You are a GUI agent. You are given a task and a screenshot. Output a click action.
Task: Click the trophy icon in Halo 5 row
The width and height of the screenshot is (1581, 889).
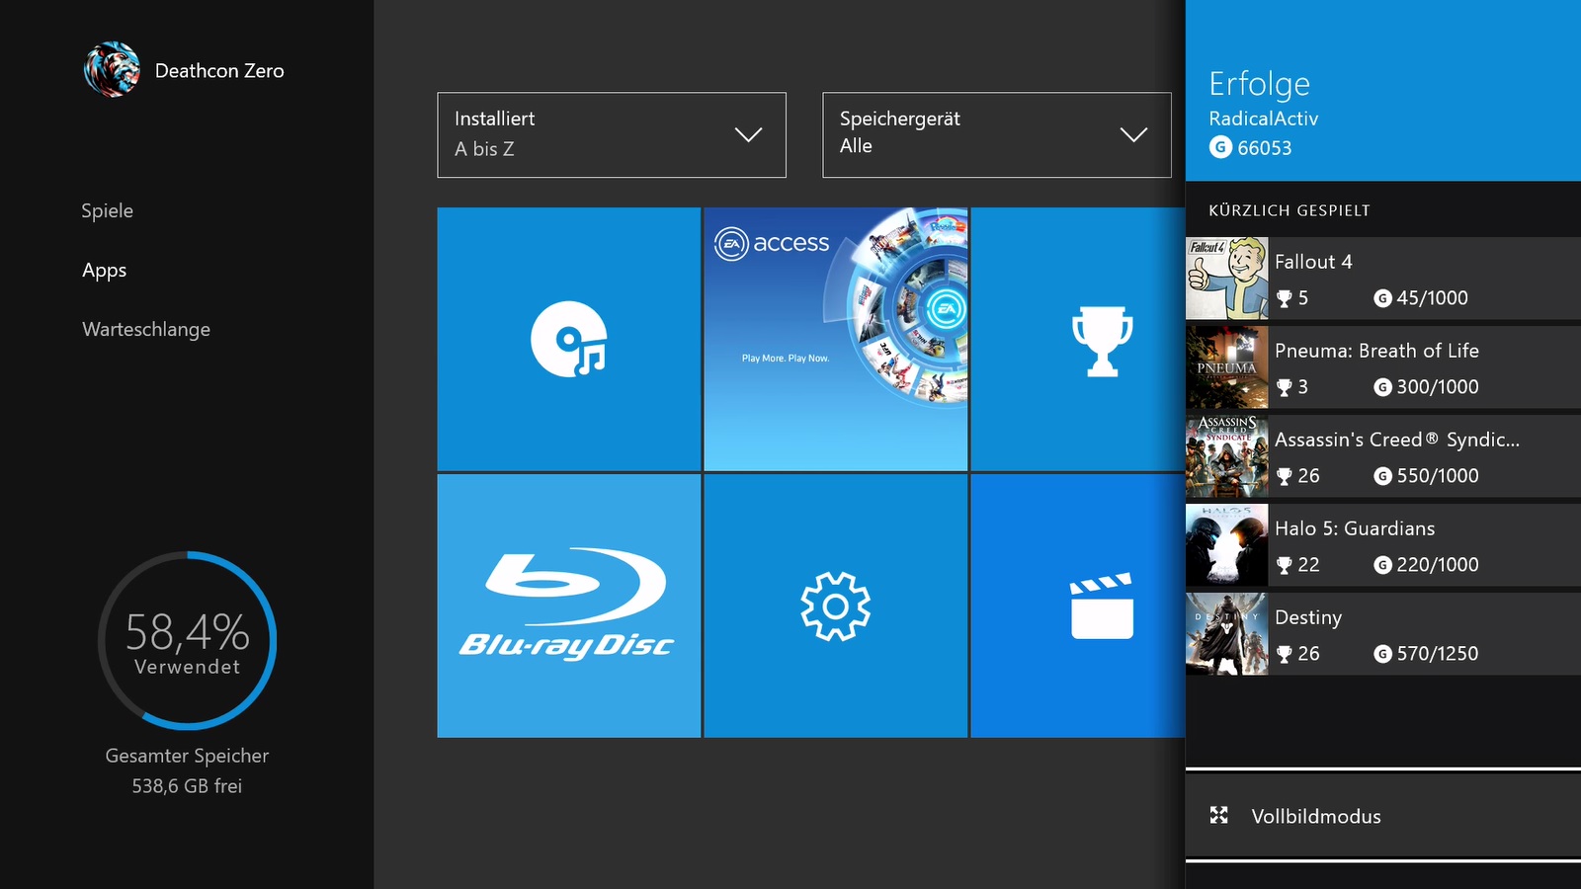[x=1285, y=565]
